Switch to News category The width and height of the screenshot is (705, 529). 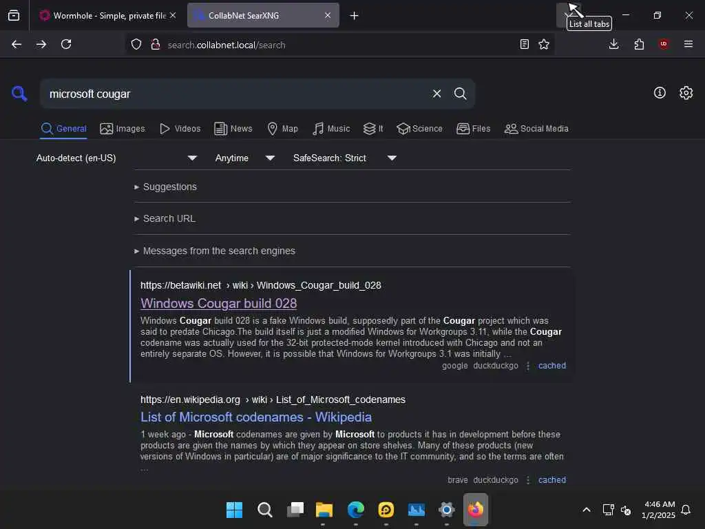233,129
